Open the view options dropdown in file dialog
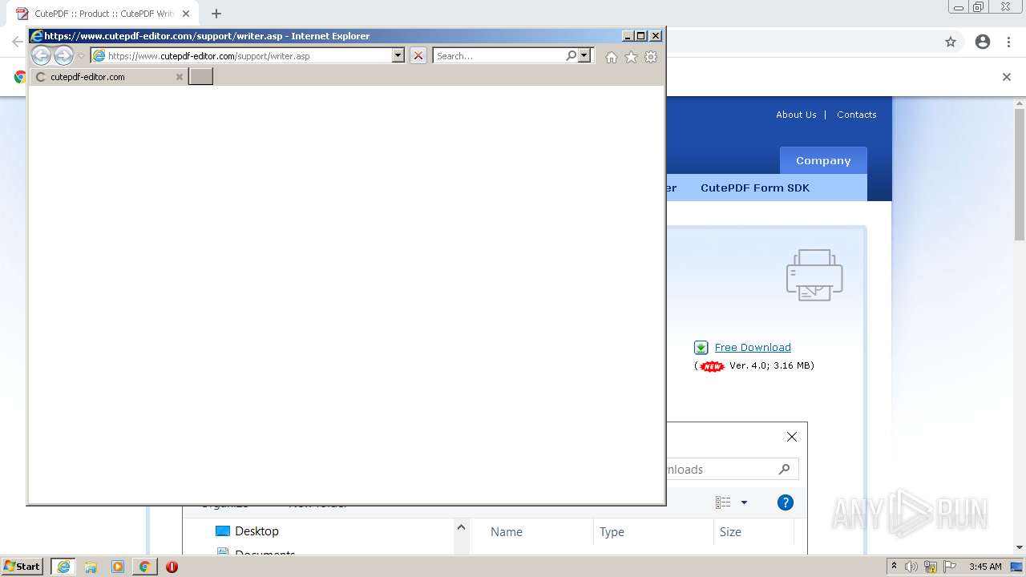1026x577 pixels. pos(744,502)
